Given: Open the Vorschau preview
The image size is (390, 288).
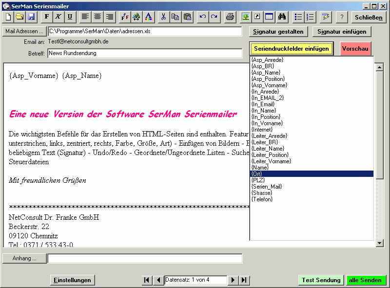Looking at the screenshot, I should click(355, 49).
